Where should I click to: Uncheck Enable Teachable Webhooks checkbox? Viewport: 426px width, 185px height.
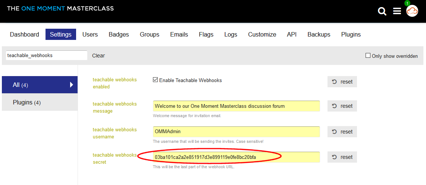(x=156, y=80)
